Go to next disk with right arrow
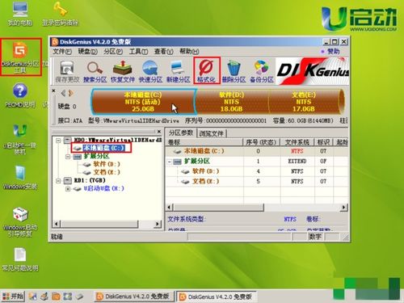404x303 pixels. point(71,93)
